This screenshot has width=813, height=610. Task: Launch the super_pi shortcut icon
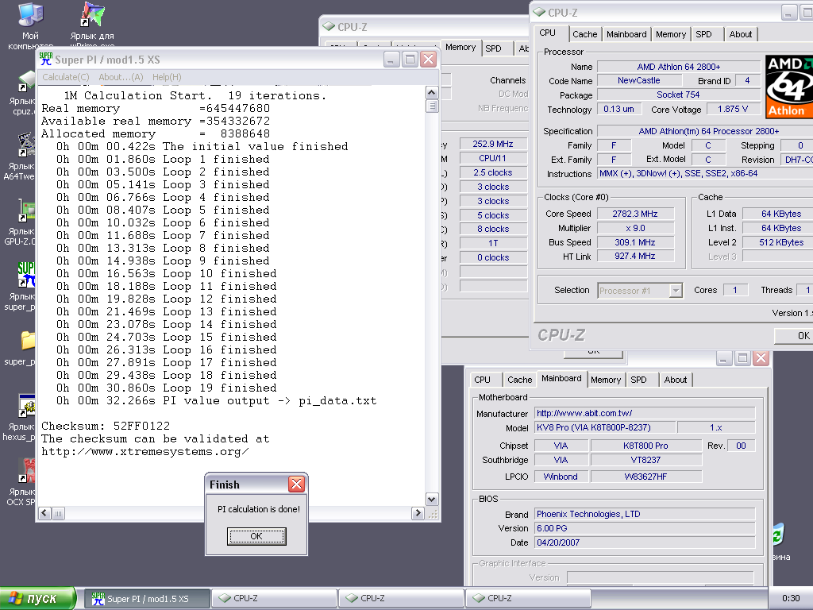(27, 274)
